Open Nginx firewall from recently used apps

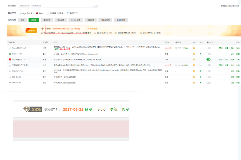pyautogui.click(x=26, y=13)
